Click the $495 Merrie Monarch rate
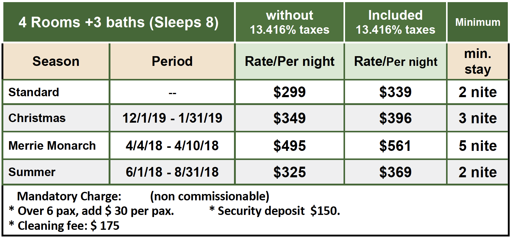513x238 pixels. [x=289, y=146]
